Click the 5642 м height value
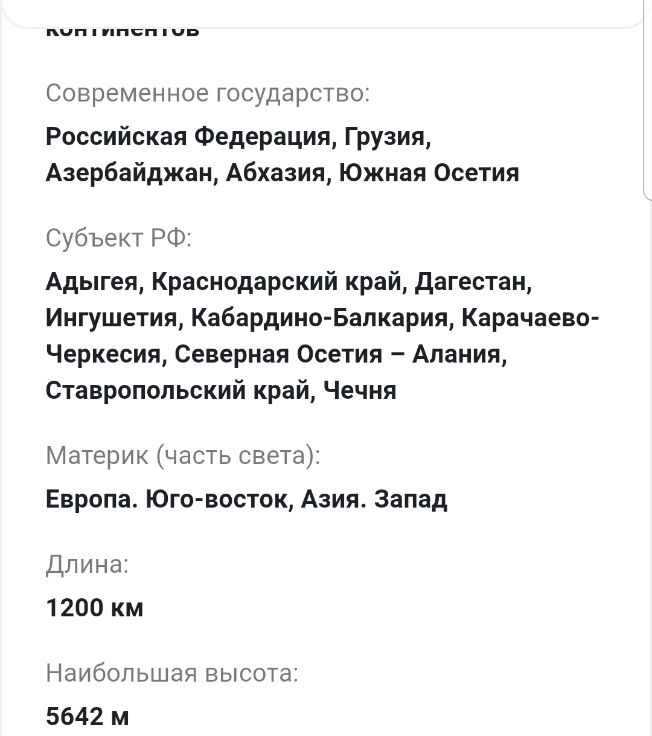The width and height of the screenshot is (652, 736). point(88,717)
